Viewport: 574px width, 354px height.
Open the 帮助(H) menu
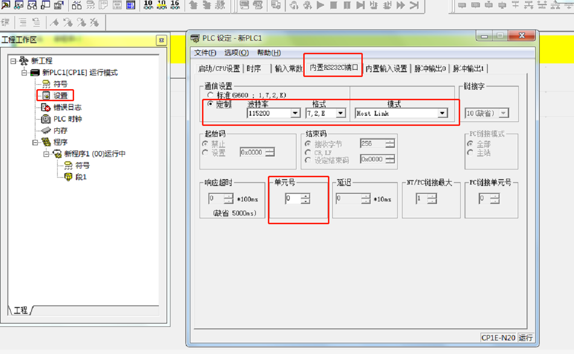[x=269, y=53]
